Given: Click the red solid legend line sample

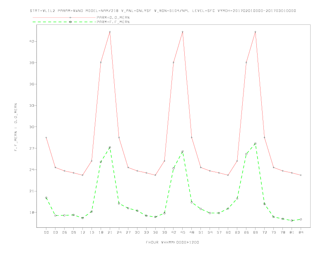Looking at the screenshot, I should (x=64, y=17).
